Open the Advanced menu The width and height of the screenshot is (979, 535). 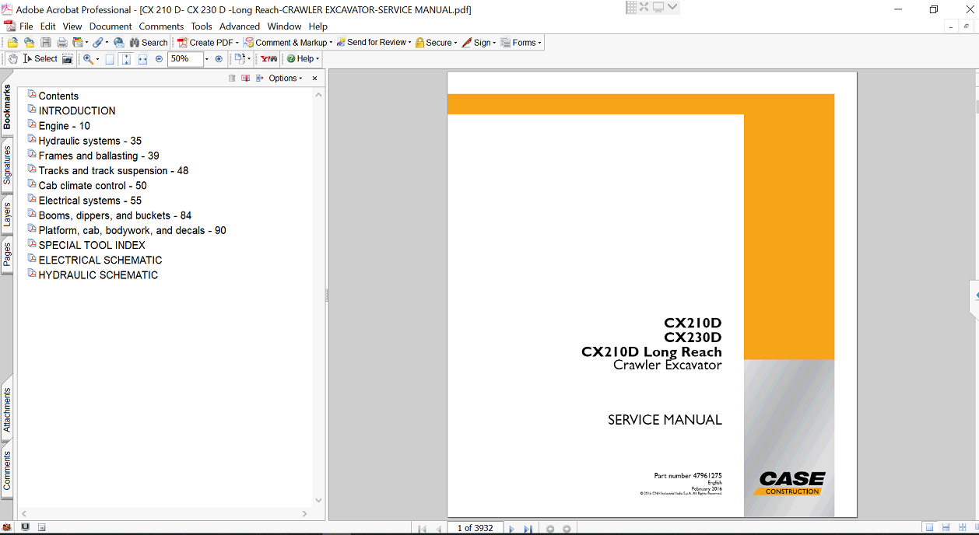[x=239, y=26]
